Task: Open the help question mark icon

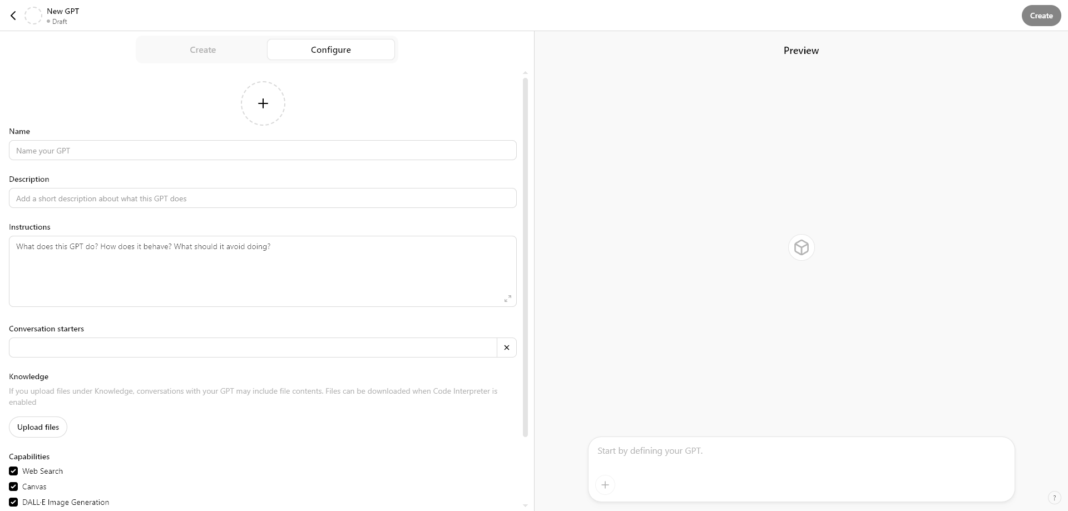Action: point(1054,498)
